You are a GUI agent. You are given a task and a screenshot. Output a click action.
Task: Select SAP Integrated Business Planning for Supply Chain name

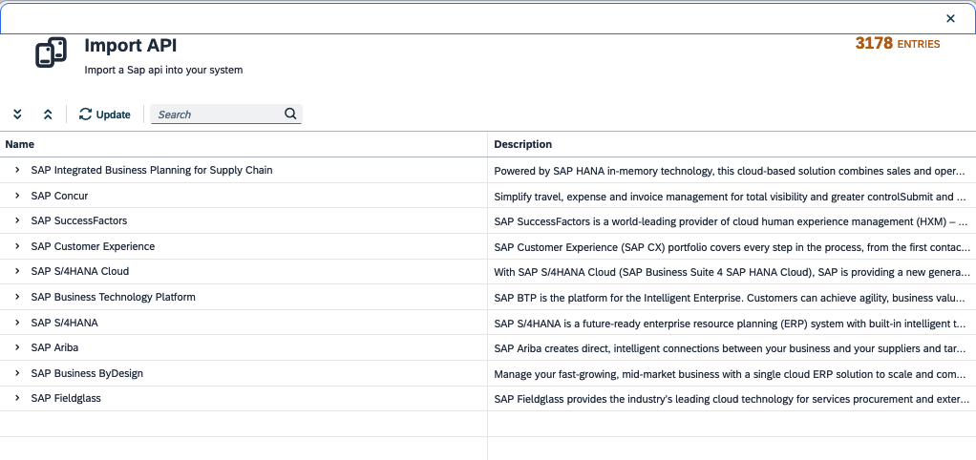[152, 170]
